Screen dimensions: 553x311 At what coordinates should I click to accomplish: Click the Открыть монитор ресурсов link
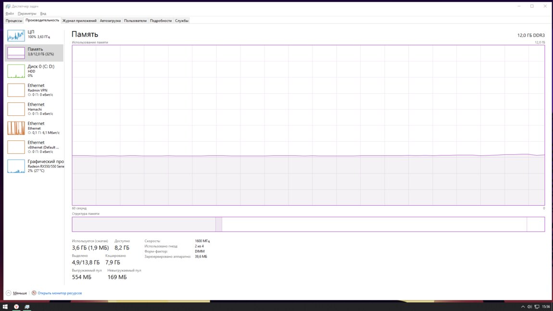click(x=60, y=293)
